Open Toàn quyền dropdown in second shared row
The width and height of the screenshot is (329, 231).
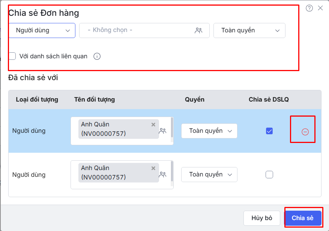pos(209,175)
